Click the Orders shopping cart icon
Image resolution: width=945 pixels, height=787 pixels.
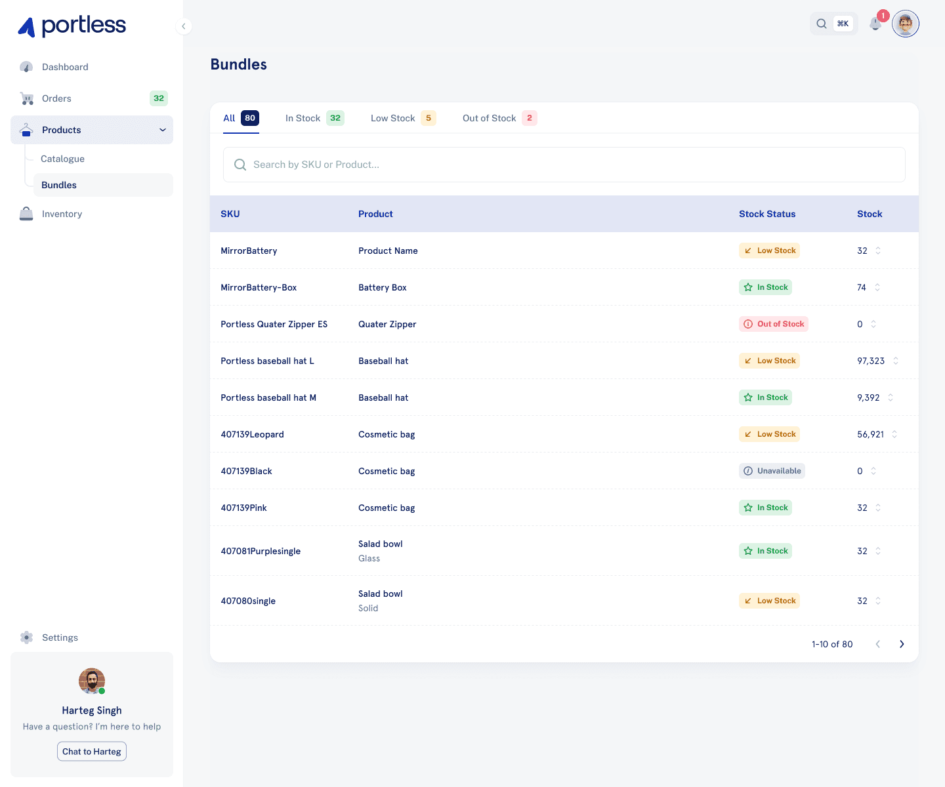pos(26,98)
